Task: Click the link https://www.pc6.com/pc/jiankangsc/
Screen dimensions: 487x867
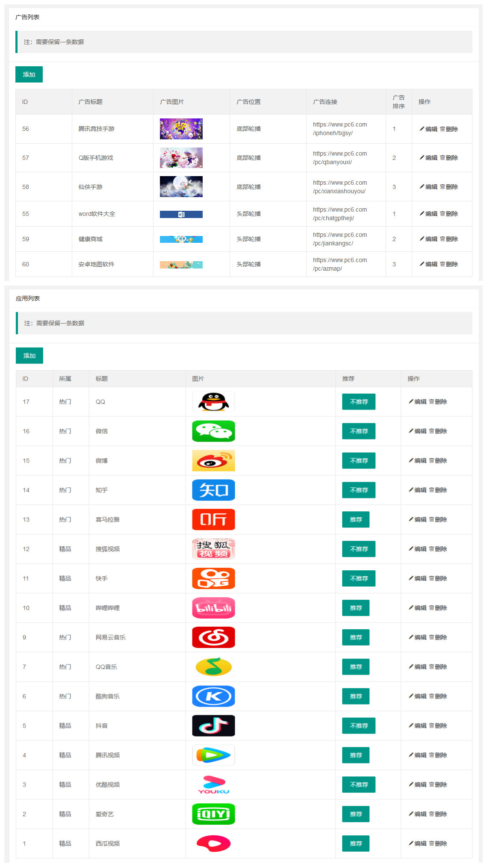Action: [x=340, y=239]
